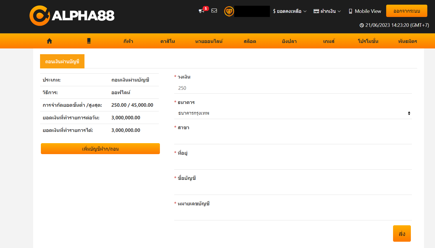Open the สล็อต slots menu
The height and width of the screenshot is (248, 435).
(250, 41)
